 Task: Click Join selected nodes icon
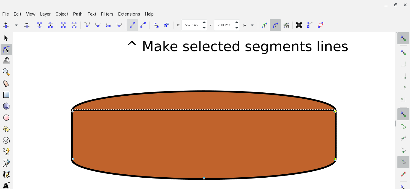click(x=39, y=25)
